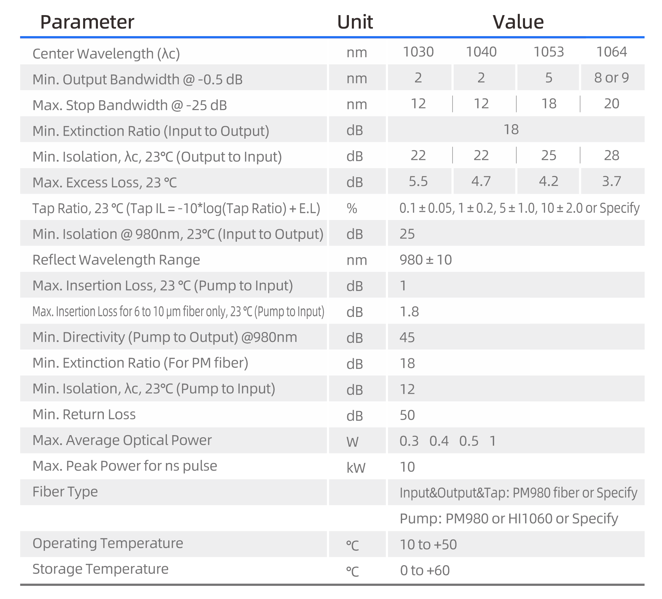Select the Min. Extinction Ratio (Input to Output) label
This screenshot has height=599, width=662.
[151, 131]
